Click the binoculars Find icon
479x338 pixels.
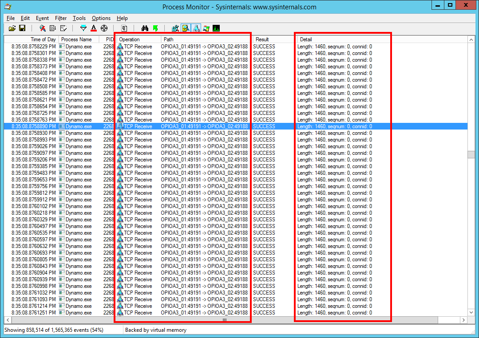pyautogui.click(x=145, y=28)
